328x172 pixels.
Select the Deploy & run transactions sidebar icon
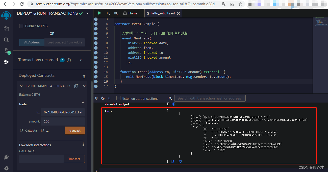pyautogui.click(x=6, y=62)
